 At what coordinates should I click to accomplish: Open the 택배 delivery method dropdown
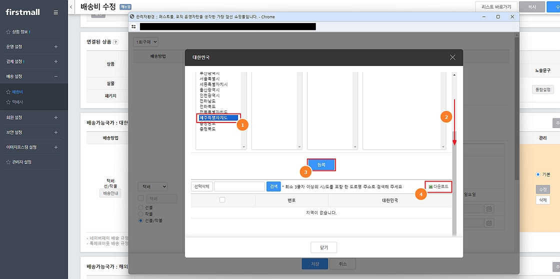point(152,186)
